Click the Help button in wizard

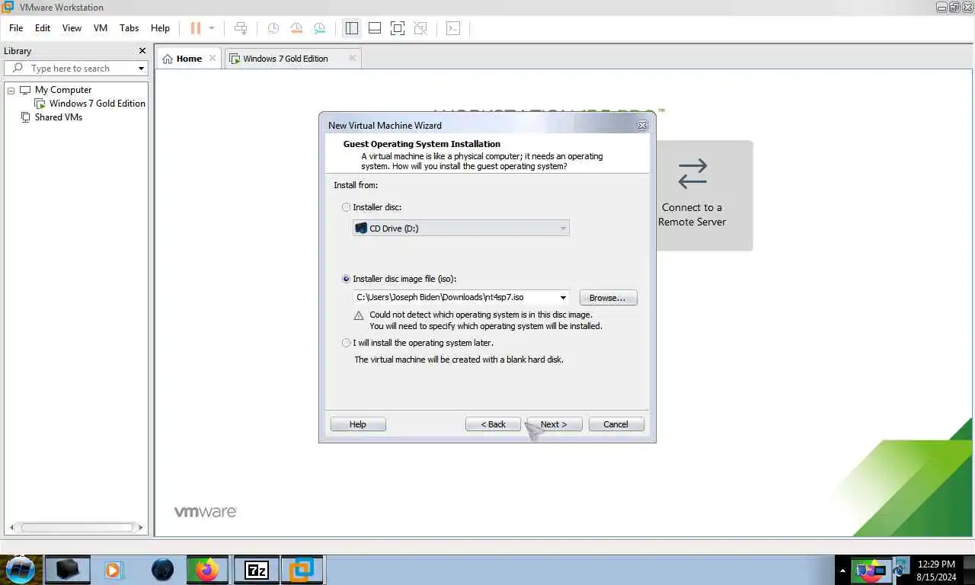click(358, 424)
